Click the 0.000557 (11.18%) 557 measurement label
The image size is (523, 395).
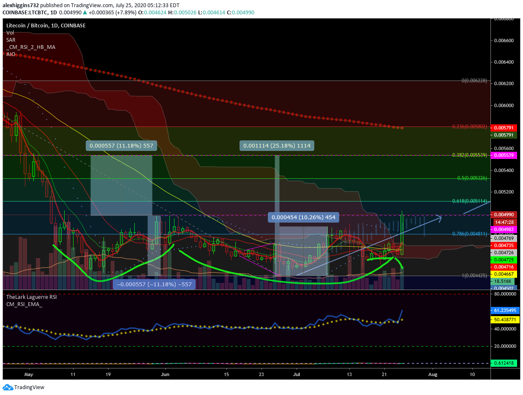coord(121,146)
